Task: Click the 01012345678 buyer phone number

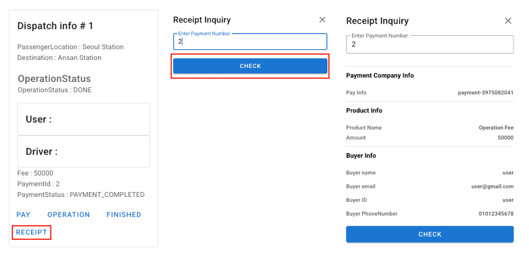Action: (496, 214)
